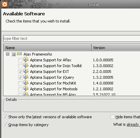Select Aptana Support for MochiKit row

point(53,83)
